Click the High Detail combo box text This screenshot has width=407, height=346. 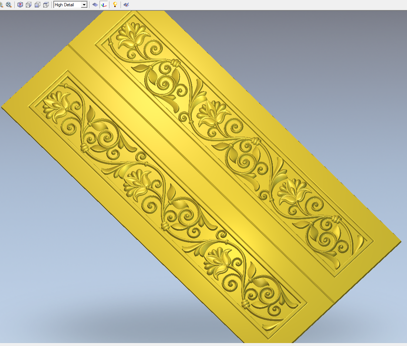point(67,5)
